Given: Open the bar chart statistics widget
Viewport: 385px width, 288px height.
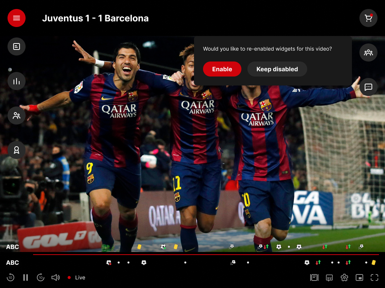Looking at the screenshot, I should click(x=17, y=81).
